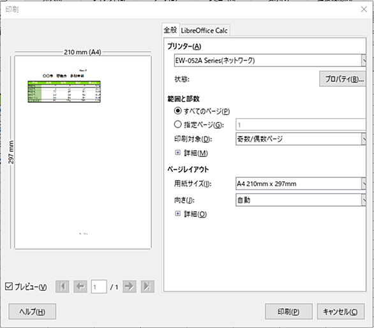Select 指定ページ radio button

click(x=177, y=124)
